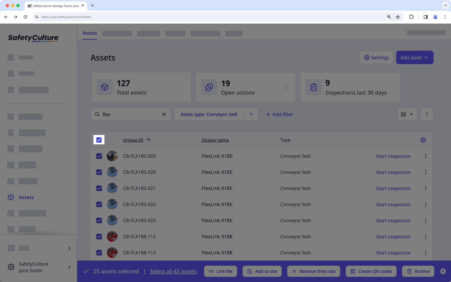Viewport: 451px width, 282px height.
Task: Open the table column settings gear icon
Action: 423,140
